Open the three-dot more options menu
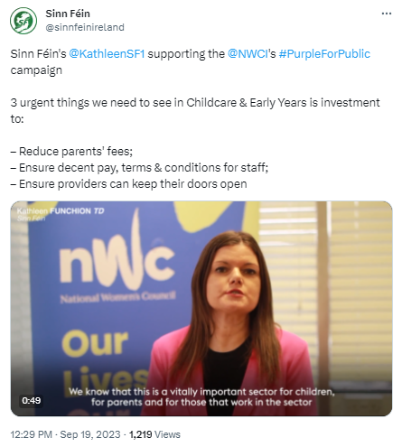Image resolution: width=402 pixels, height=447 pixels. [x=387, y=14]
